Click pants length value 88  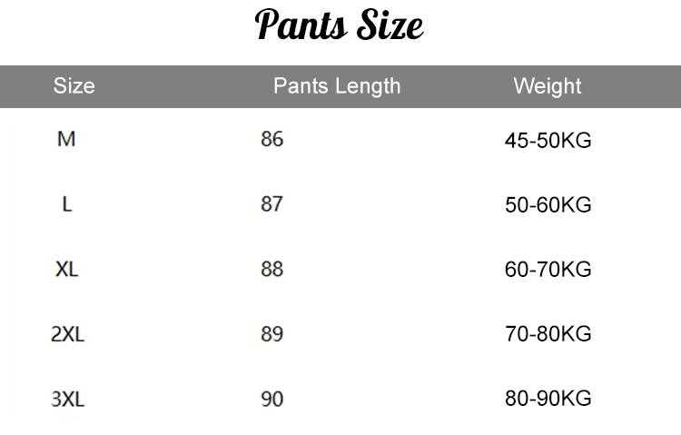click(271, 270)
